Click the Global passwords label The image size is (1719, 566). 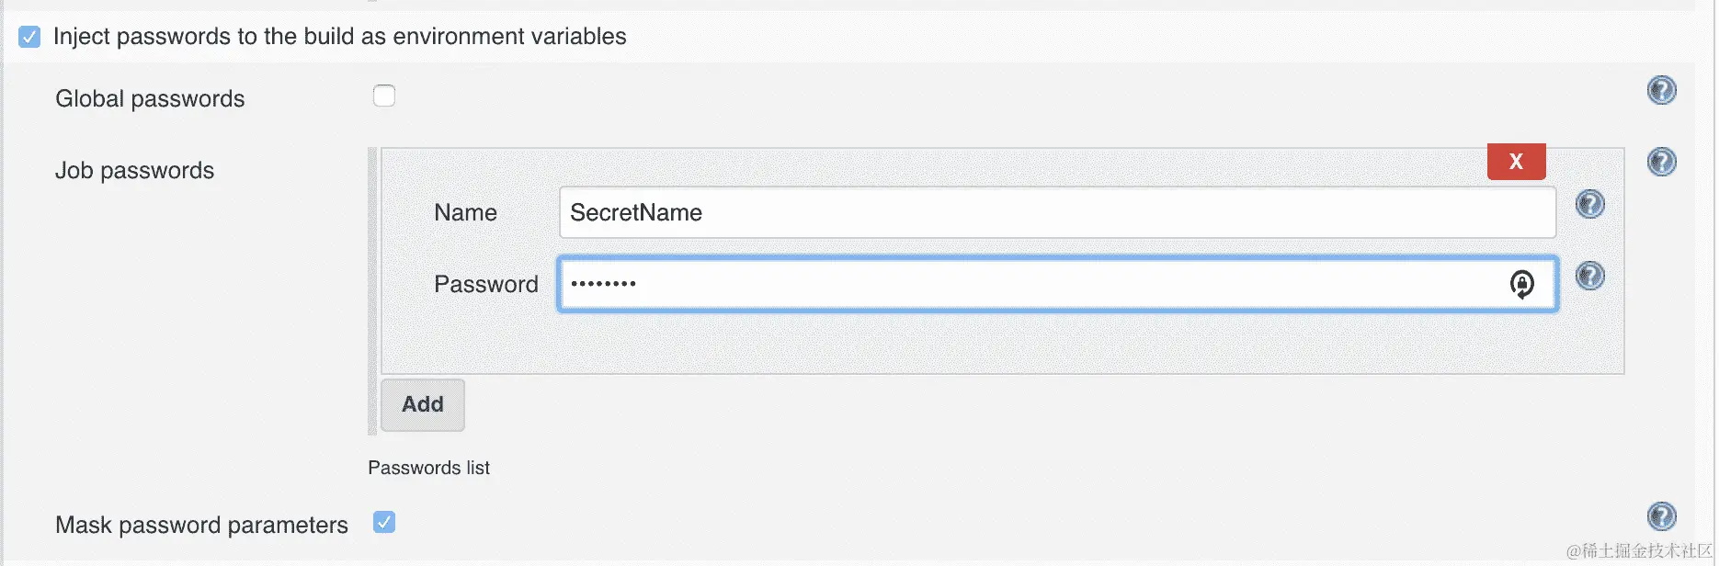(150, 99)
